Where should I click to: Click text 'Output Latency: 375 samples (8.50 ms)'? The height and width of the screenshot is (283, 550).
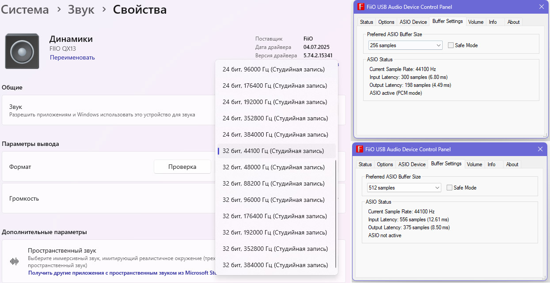pos(409,227)
